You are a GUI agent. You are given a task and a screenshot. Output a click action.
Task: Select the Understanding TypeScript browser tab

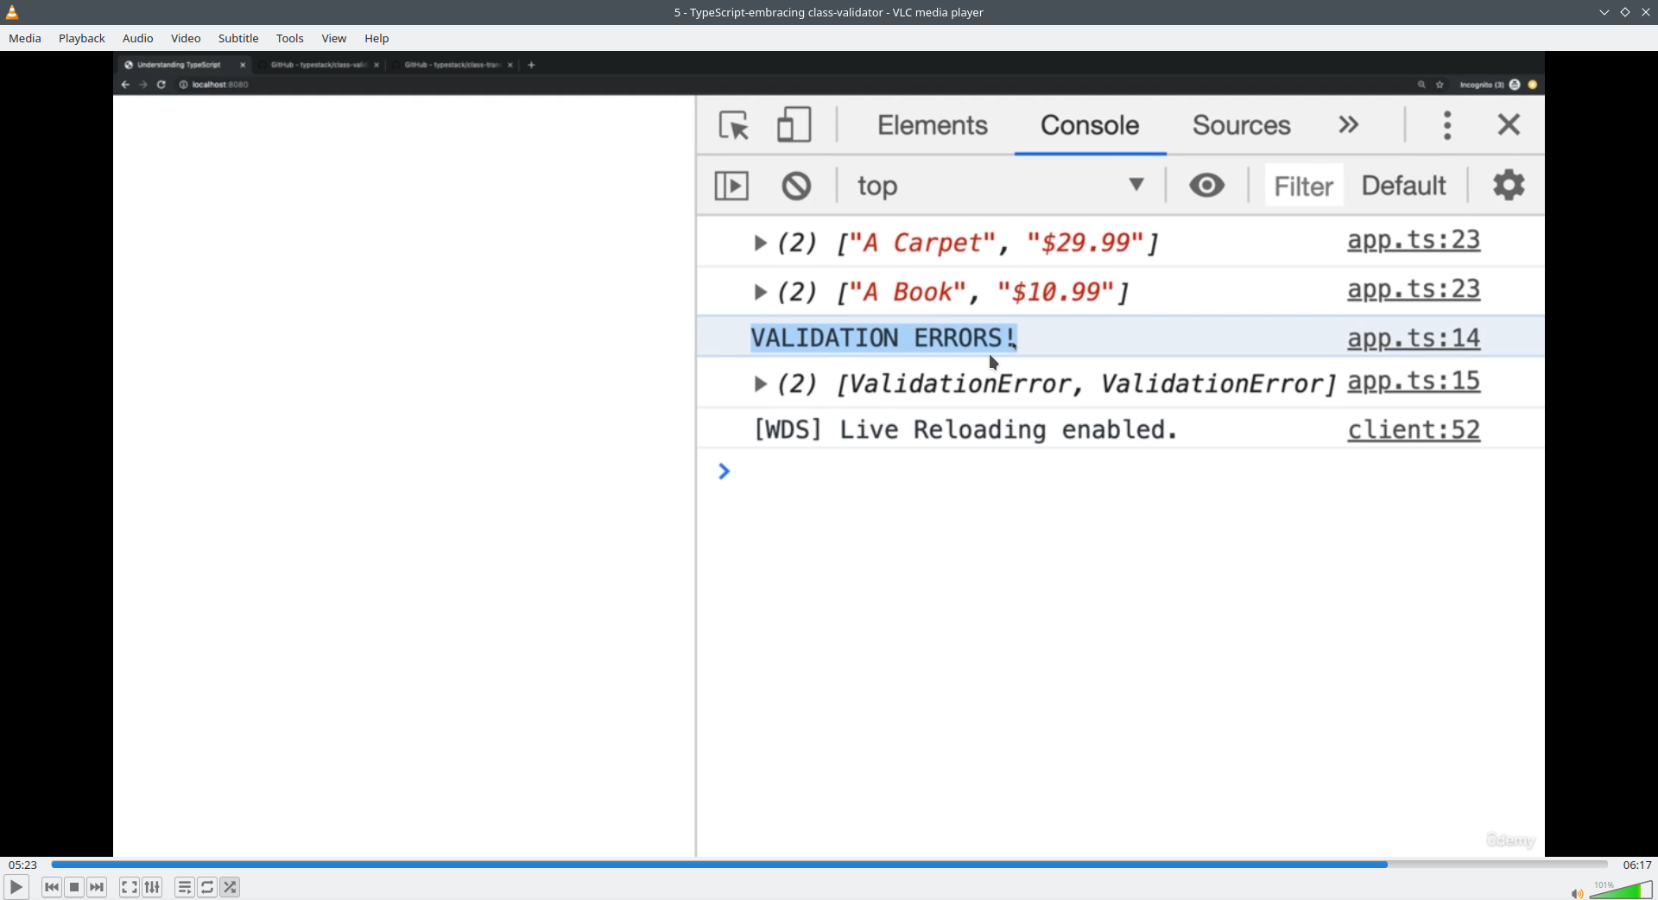tap(185, 65)
